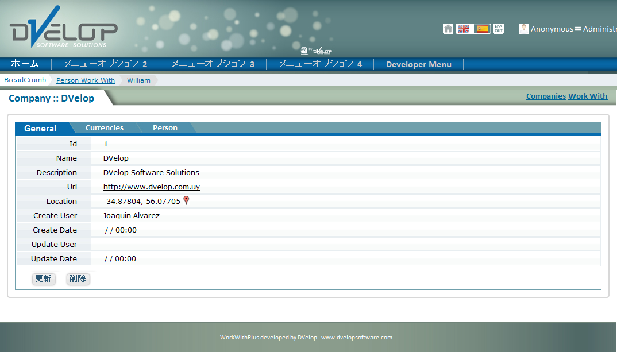Open the Developer Menu
The image size is (617, 352).
(x=418, y=64)
